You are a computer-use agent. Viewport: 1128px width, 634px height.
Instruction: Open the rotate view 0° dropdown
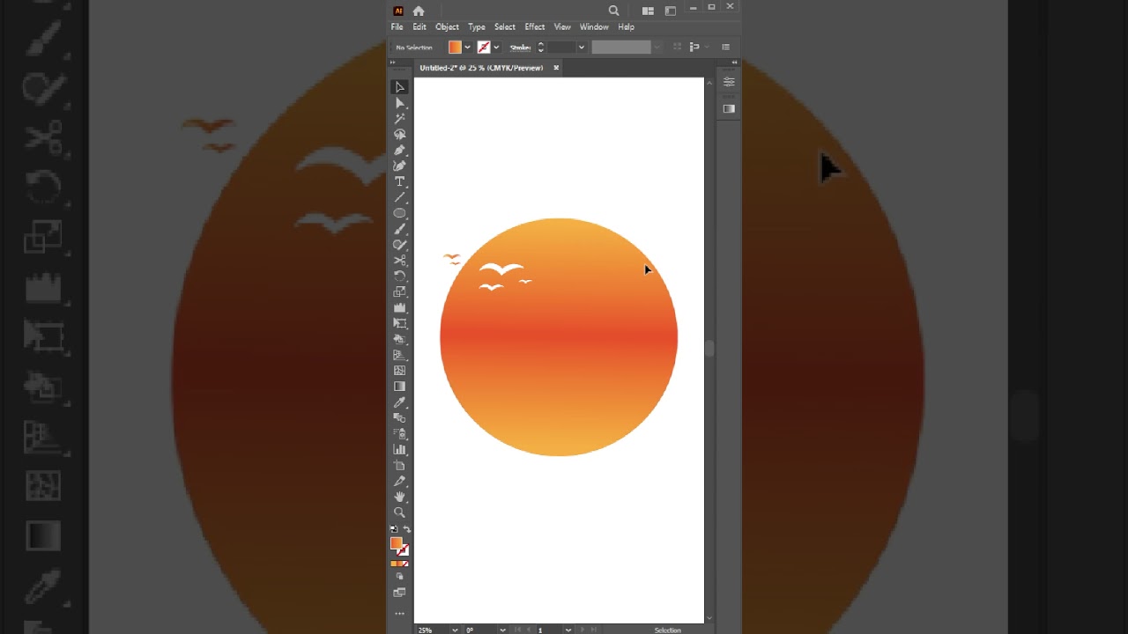click(502, 630)
